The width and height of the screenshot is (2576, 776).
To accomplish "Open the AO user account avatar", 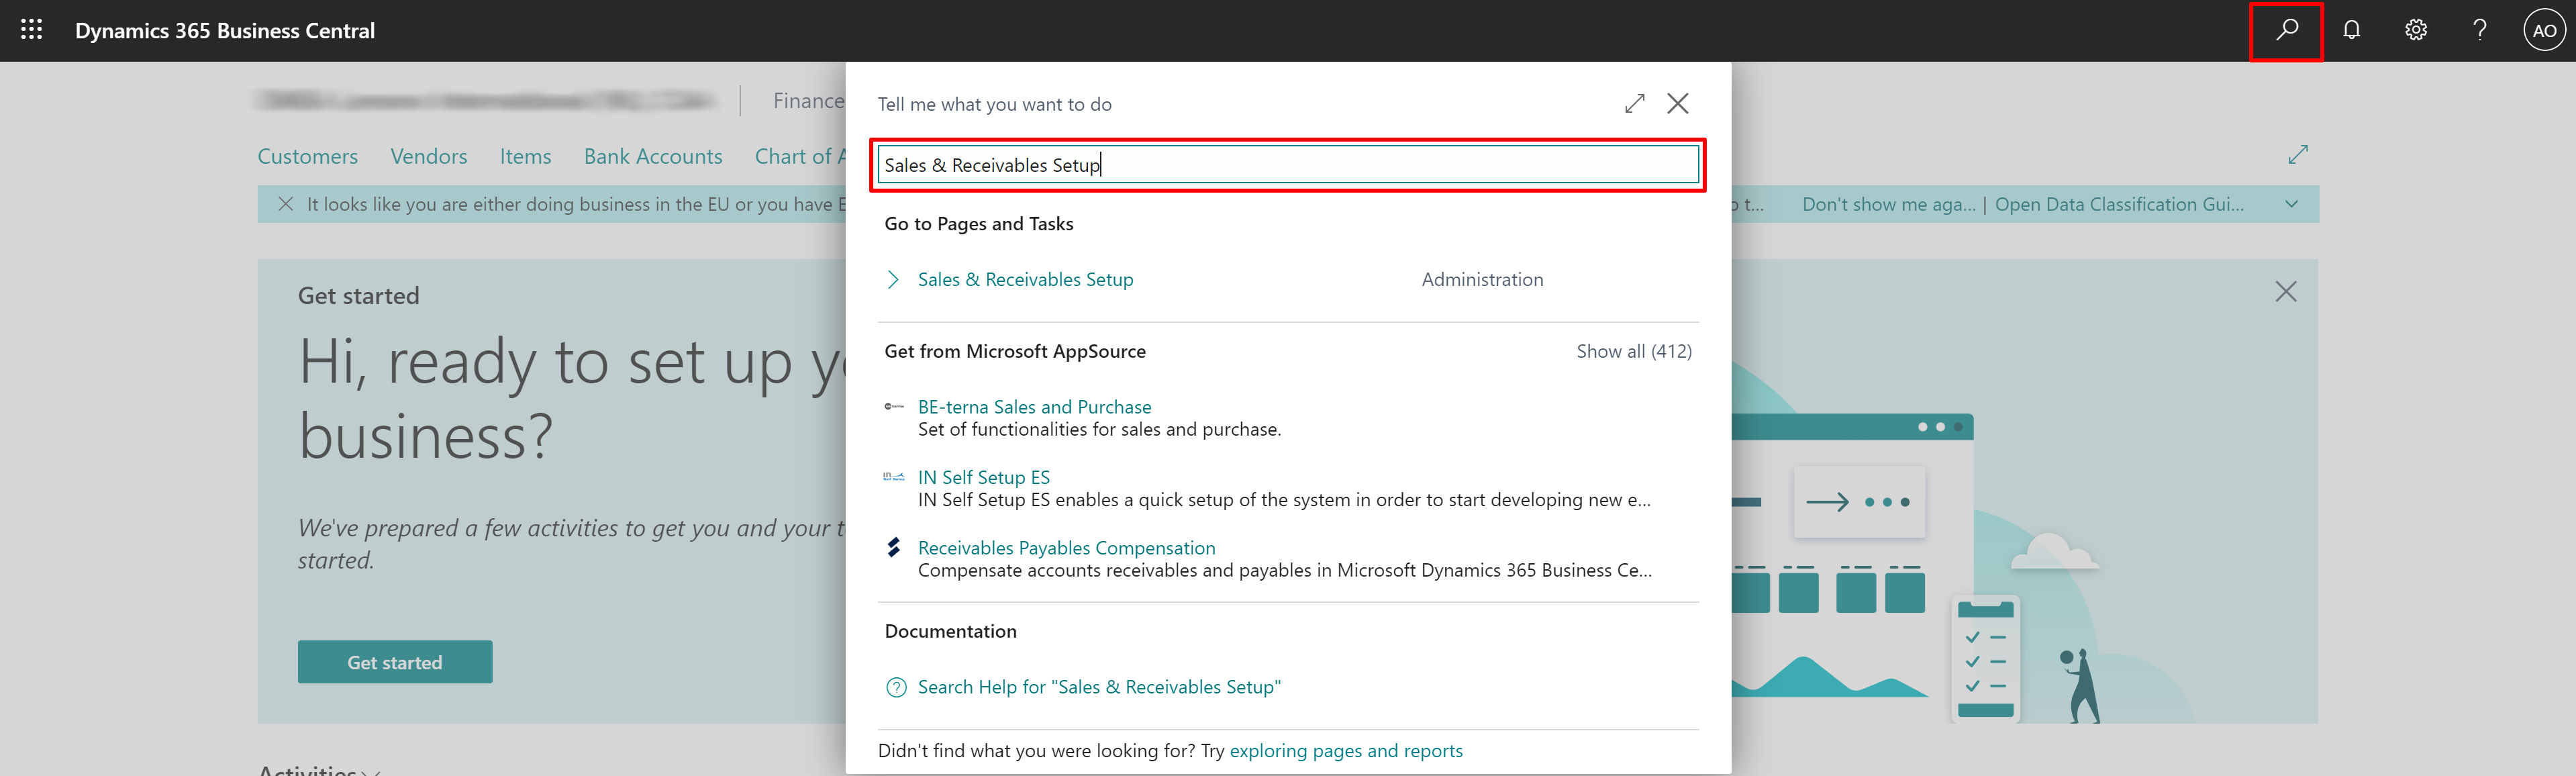I will (2544, 30).
